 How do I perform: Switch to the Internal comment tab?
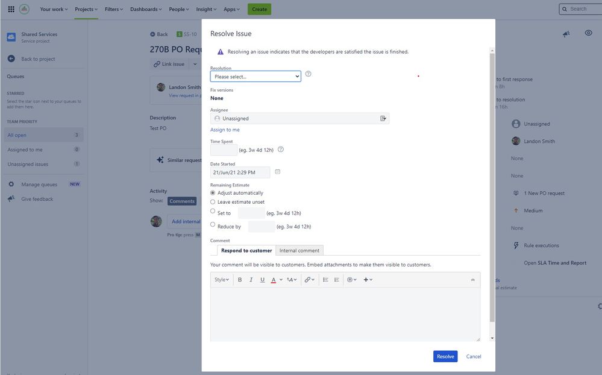coord(299,249)
